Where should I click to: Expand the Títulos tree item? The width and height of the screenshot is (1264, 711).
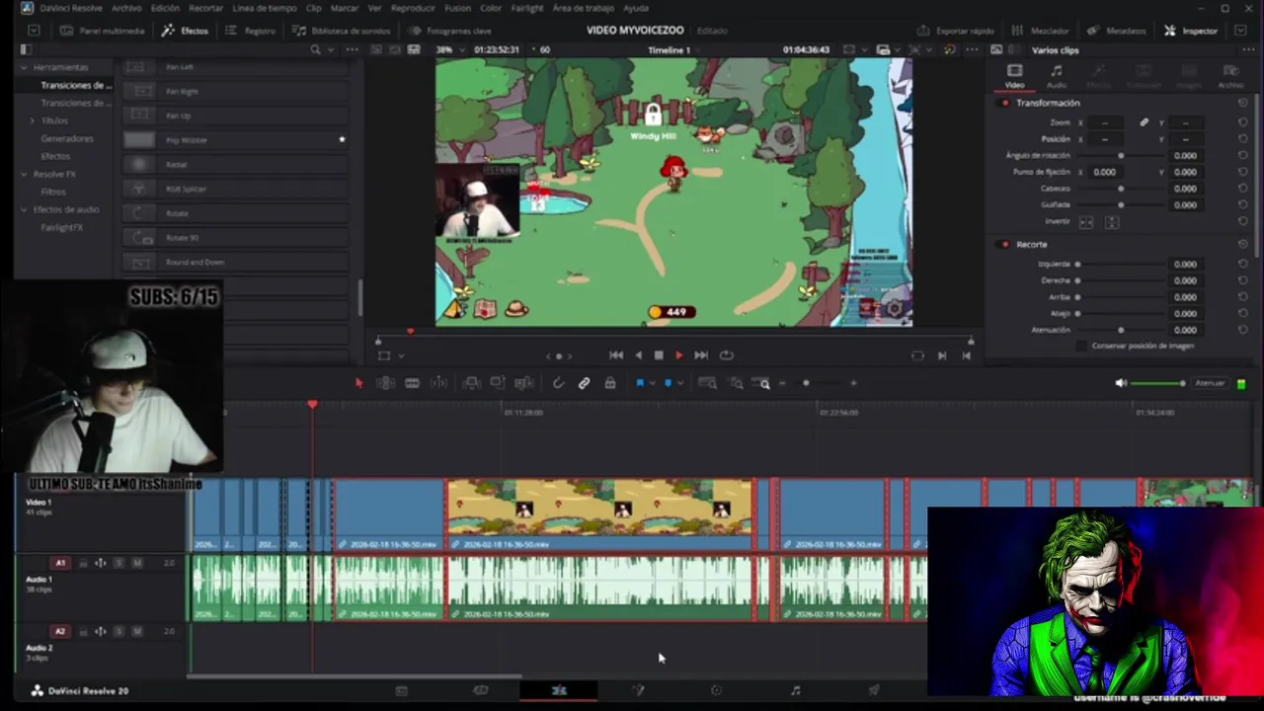pos(33,120)
